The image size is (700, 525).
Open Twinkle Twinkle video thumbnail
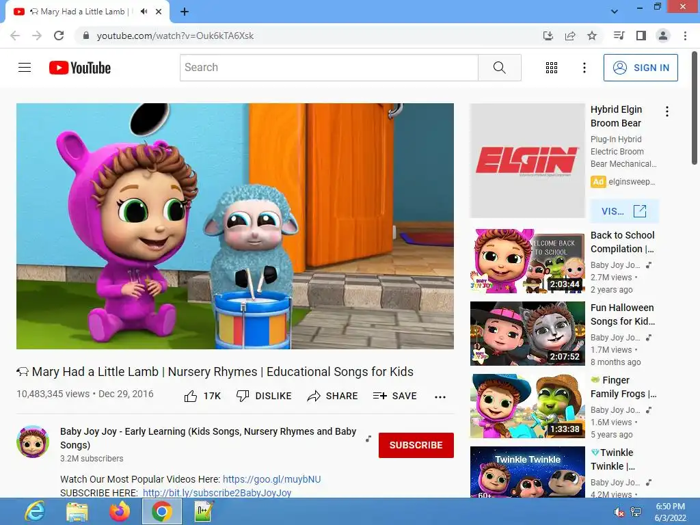tap(527, 472)
